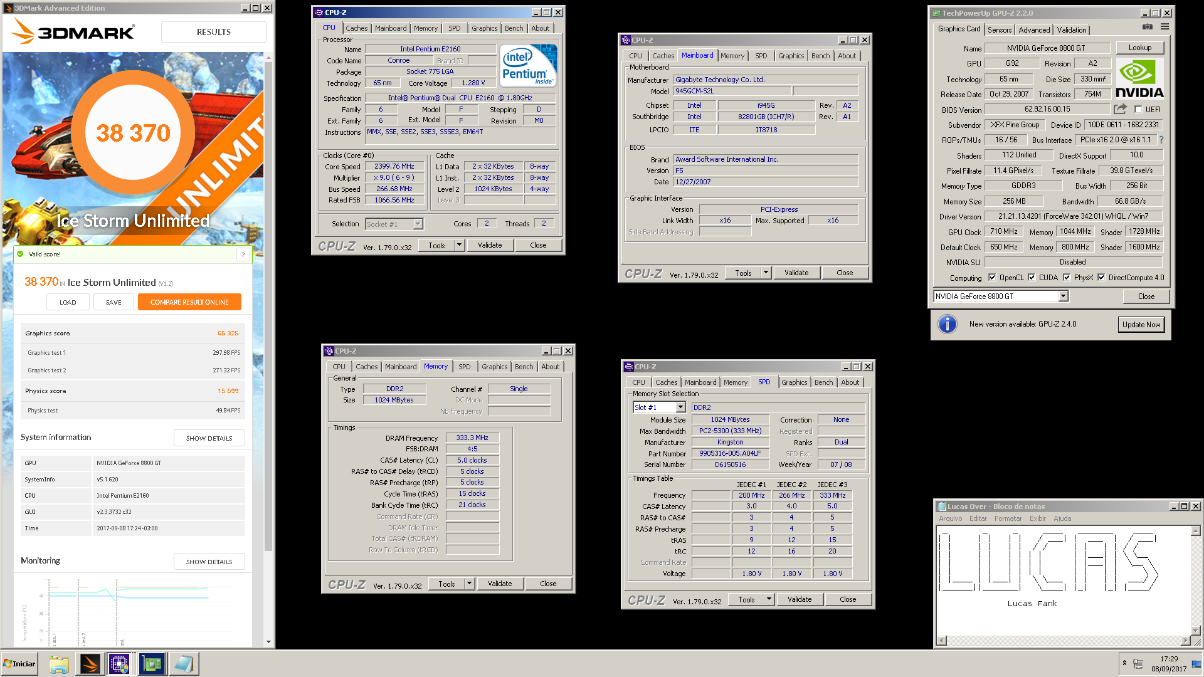Click the GPU-Z title bar app icon
Viewport: 1204px width, 677px height.
pyautogui.click(x=936, y=13)
